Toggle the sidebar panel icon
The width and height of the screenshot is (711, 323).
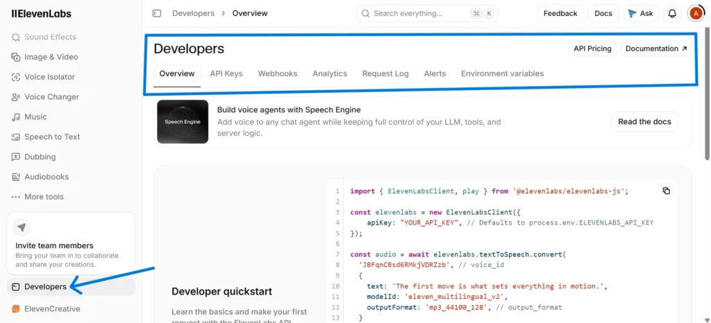pyautogui.click(x=157, y=14)
